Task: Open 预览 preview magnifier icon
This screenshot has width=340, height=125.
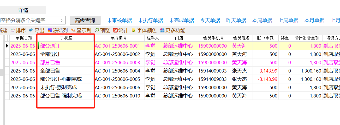Action: point(97,30)
